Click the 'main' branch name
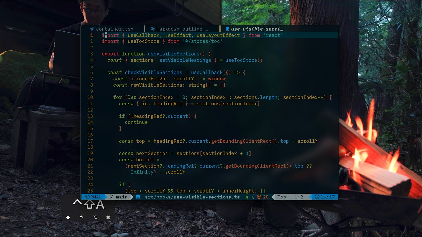422x237 pixels. [122, 197]
